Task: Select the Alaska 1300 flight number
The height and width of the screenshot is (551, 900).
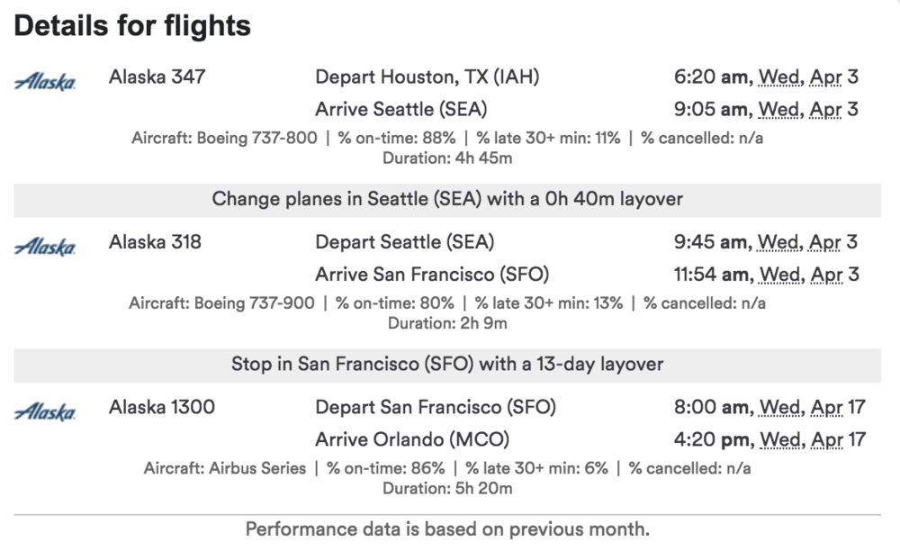Action: [162, 407]
